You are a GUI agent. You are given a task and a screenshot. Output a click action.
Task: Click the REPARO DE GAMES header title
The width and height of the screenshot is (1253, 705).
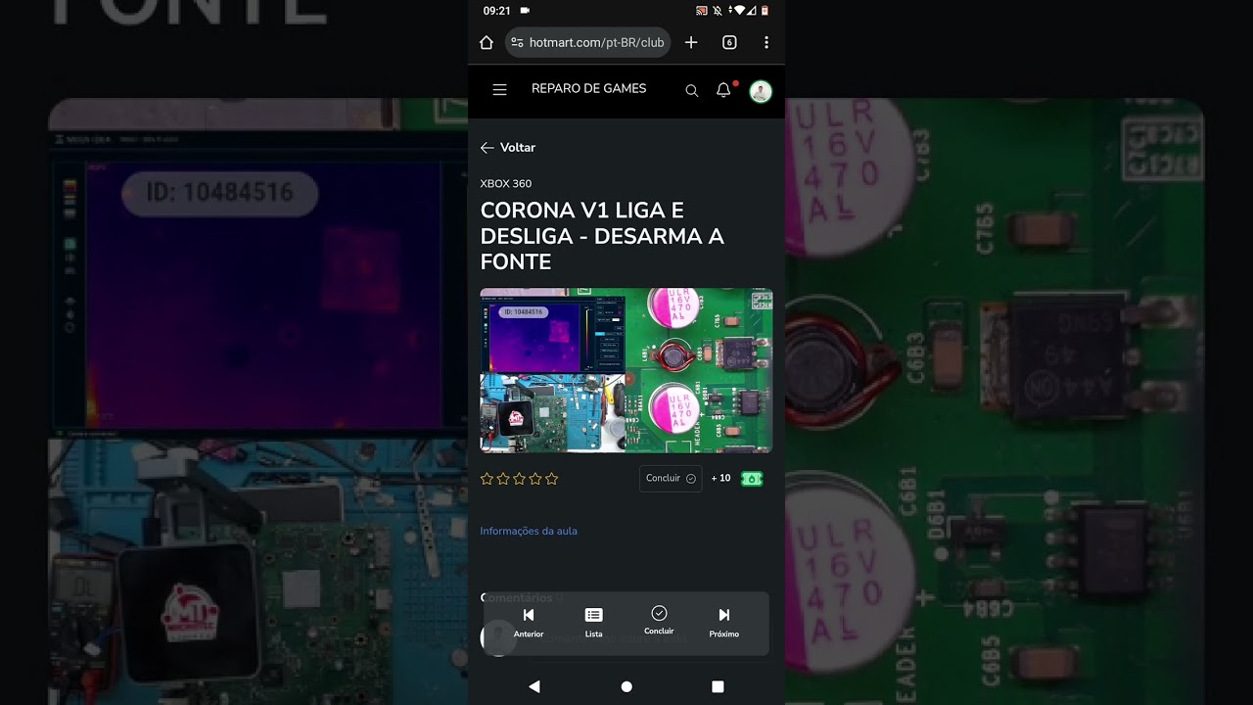click(x=588, y=89)
